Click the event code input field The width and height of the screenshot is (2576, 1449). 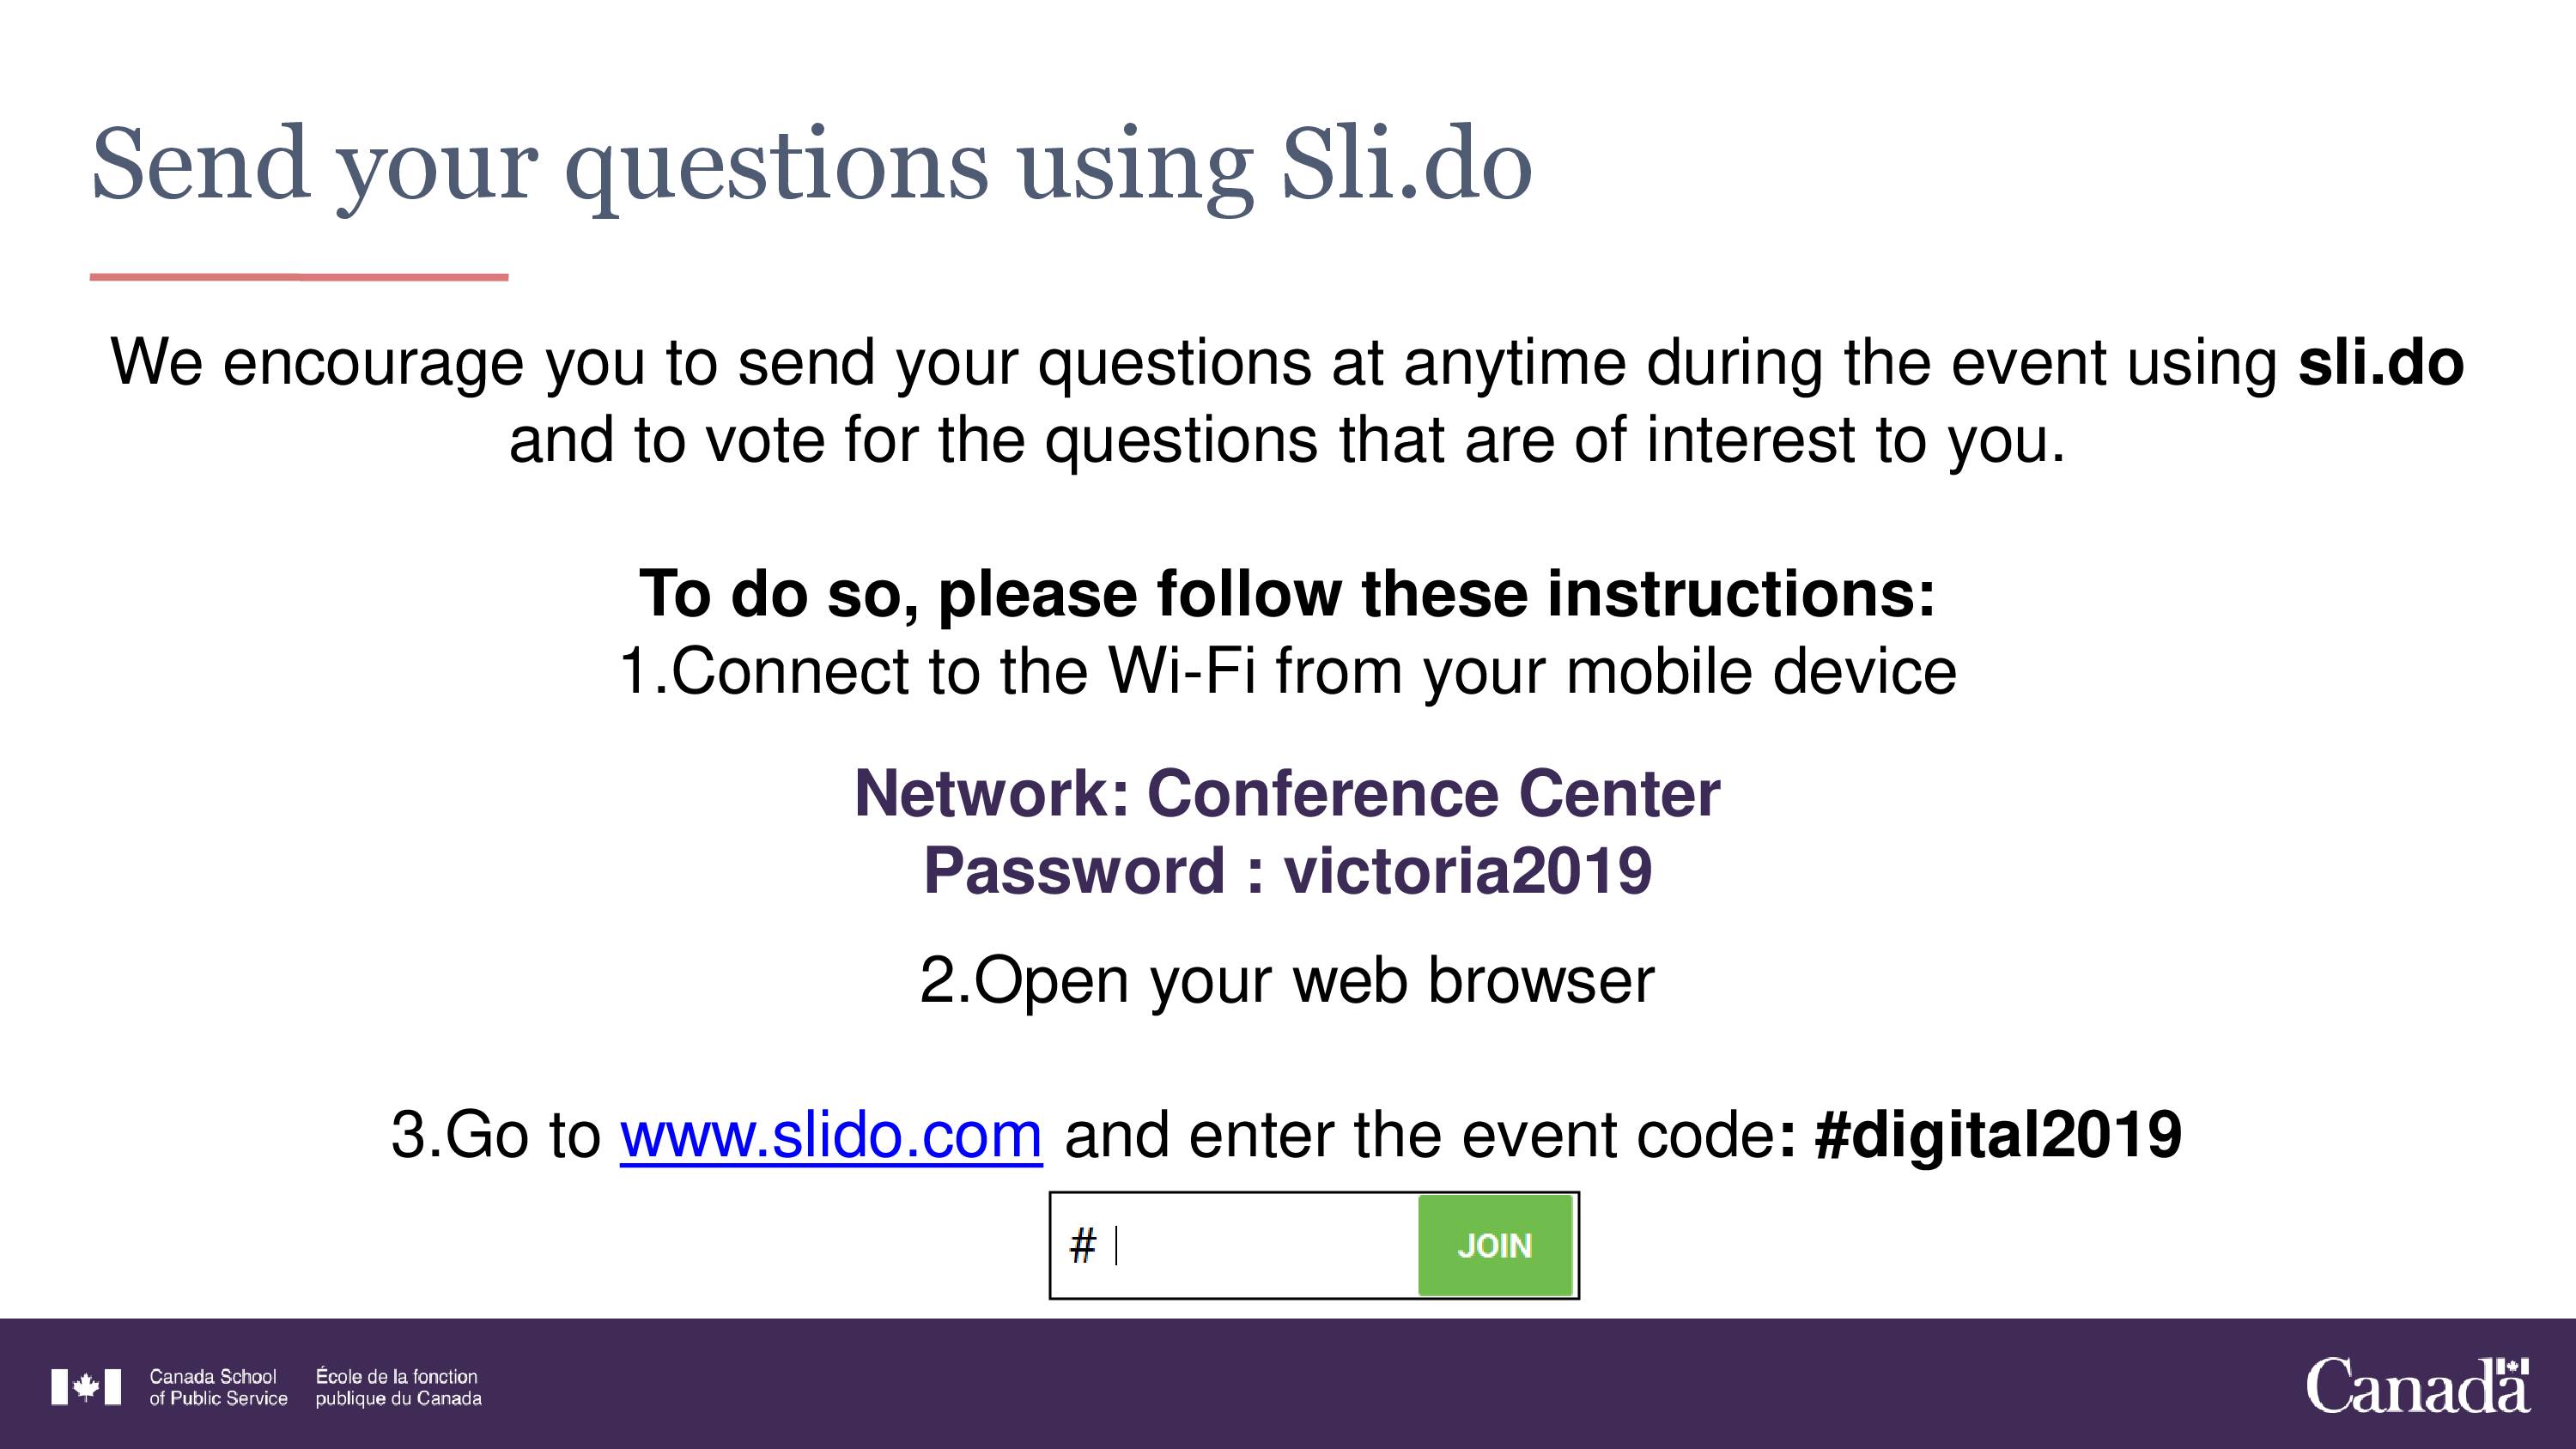pyautogui.click(x=1234, y=1245)
